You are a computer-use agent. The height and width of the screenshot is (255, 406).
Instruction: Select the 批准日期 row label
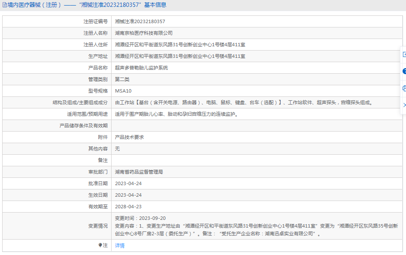click(98, 183)
